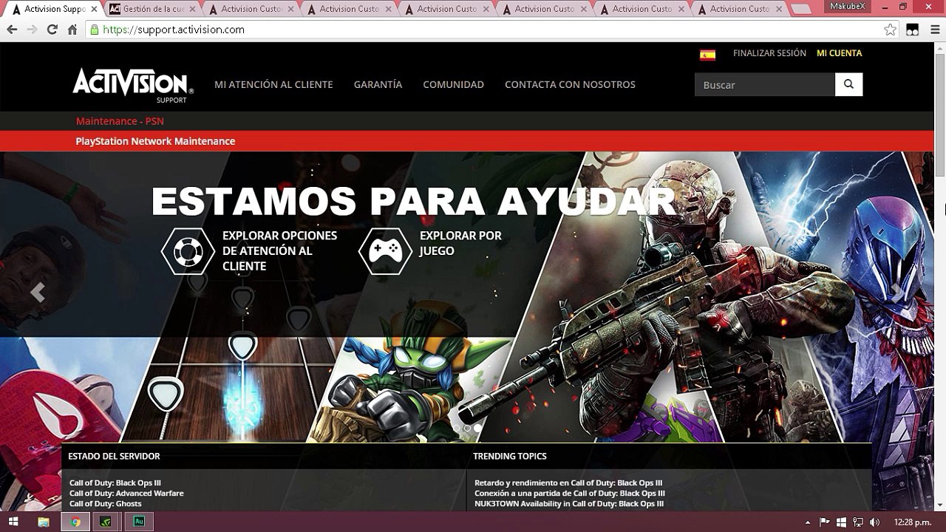Click the Estado del Servidor heading

(114, 456)
